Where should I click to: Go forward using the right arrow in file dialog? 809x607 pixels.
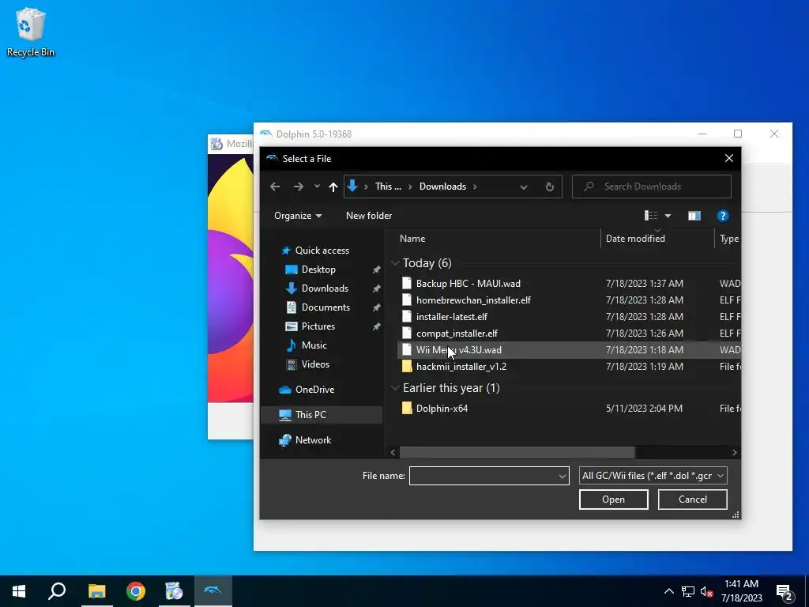[298, 187]
